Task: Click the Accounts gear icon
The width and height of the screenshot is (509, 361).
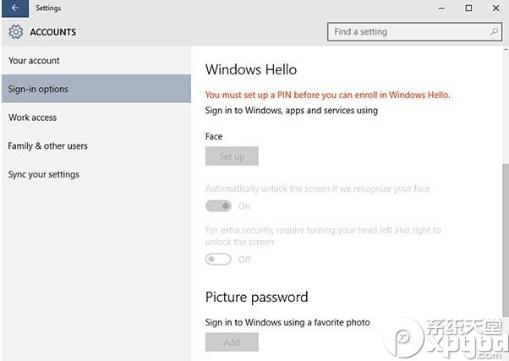Action: (15, 32)
